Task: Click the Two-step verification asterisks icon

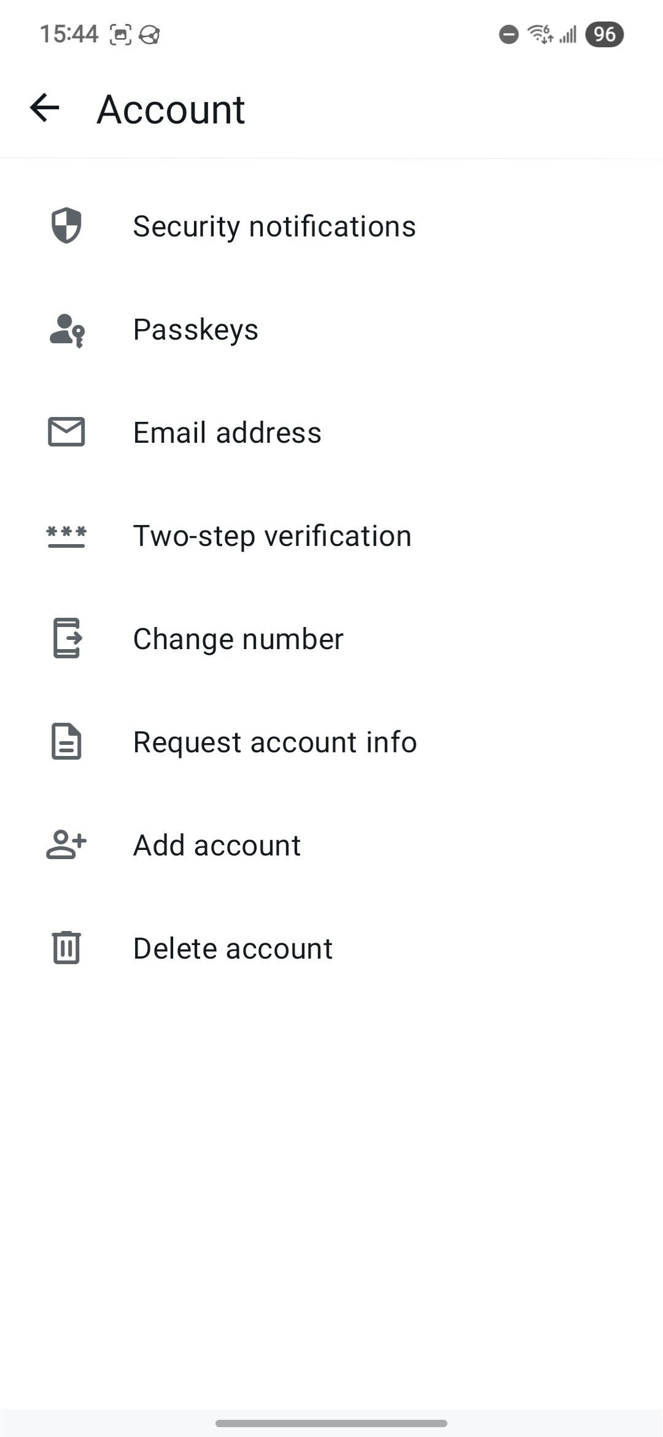Action: (66, 535)
